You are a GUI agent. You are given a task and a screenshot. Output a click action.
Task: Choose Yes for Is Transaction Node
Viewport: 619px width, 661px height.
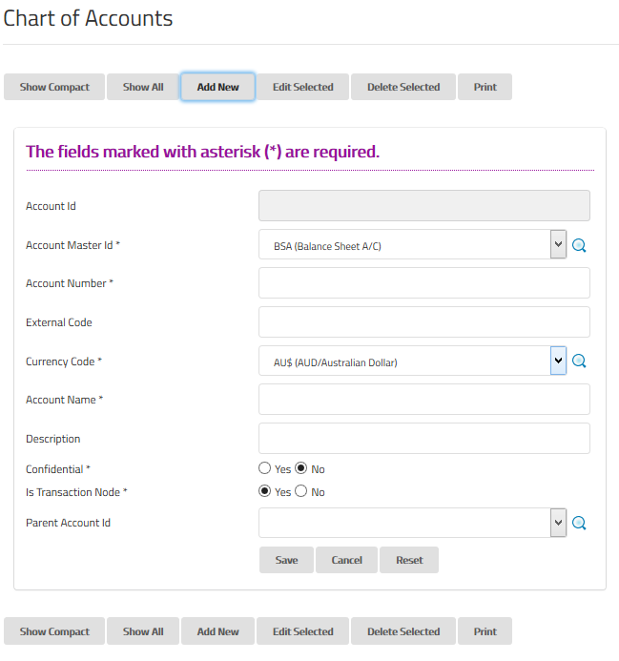[x=265, y=491]
